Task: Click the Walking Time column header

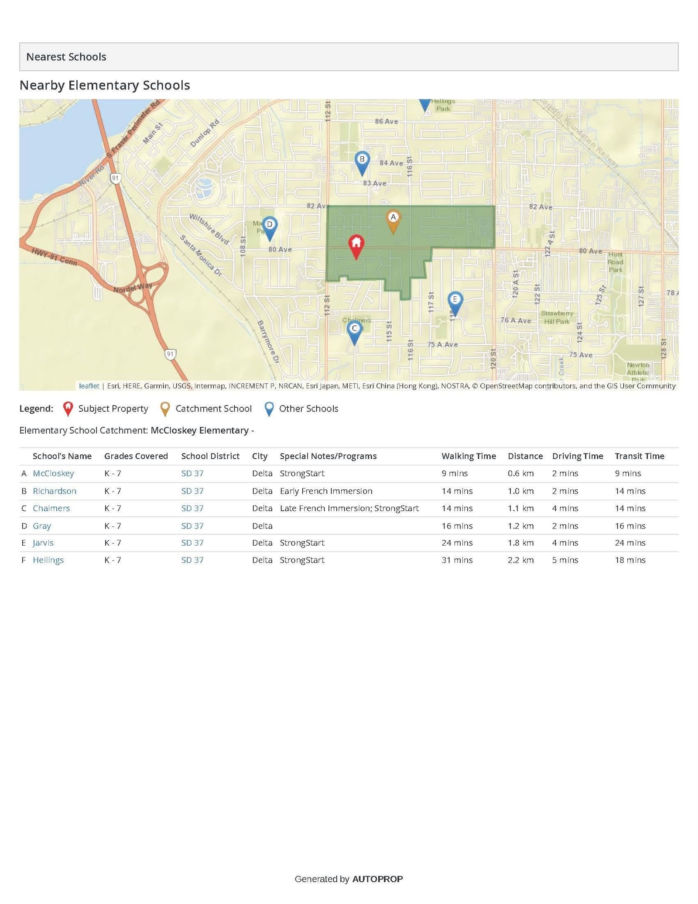Action: coord(469,456)
